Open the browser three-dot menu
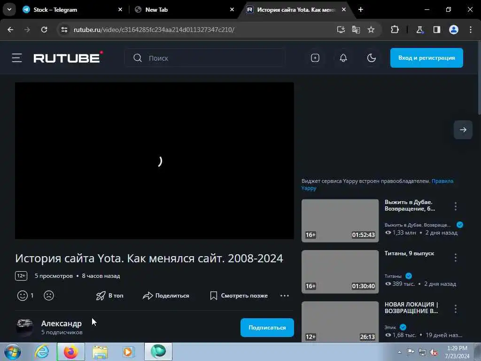481x361 pixels. coord(471,30)
